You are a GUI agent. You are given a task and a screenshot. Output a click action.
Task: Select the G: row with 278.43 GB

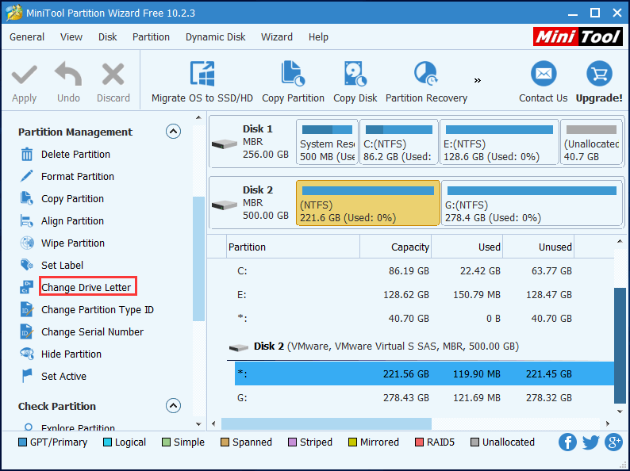pyautogui.click(x=424, y=398)
